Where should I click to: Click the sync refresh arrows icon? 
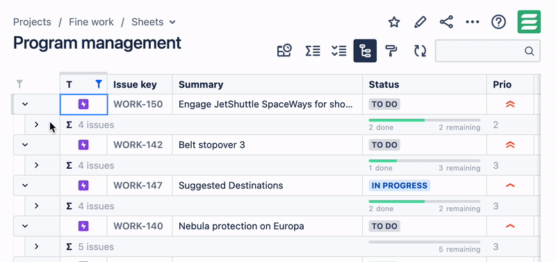tap(420, 51)
